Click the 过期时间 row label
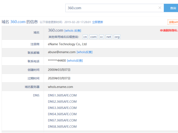 tap(33, 78)
